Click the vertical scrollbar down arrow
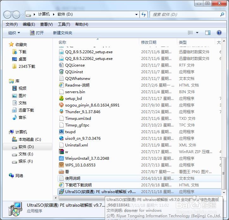Viewport: 229px width, 220px height. pos(224,193)
